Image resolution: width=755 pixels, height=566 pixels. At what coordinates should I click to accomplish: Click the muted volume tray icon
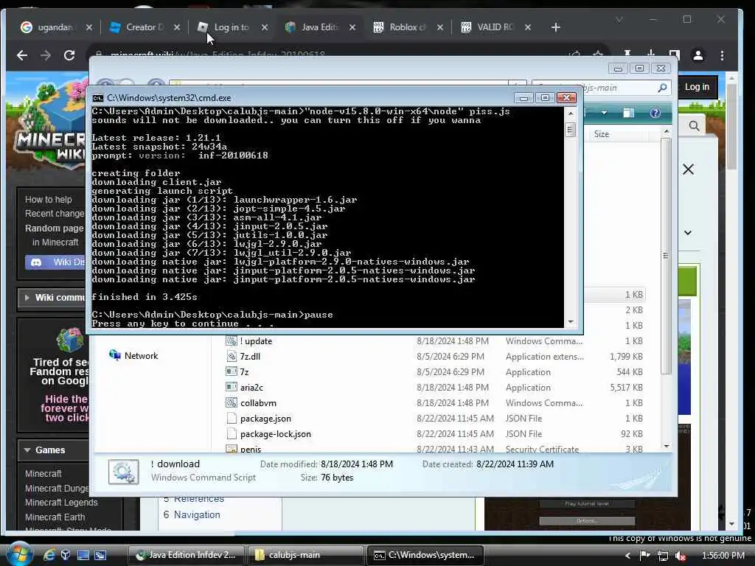[x=681, y=556]
